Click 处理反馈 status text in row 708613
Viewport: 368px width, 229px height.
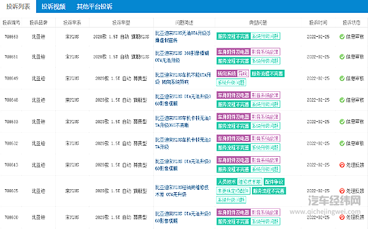[x=355, y=165]
